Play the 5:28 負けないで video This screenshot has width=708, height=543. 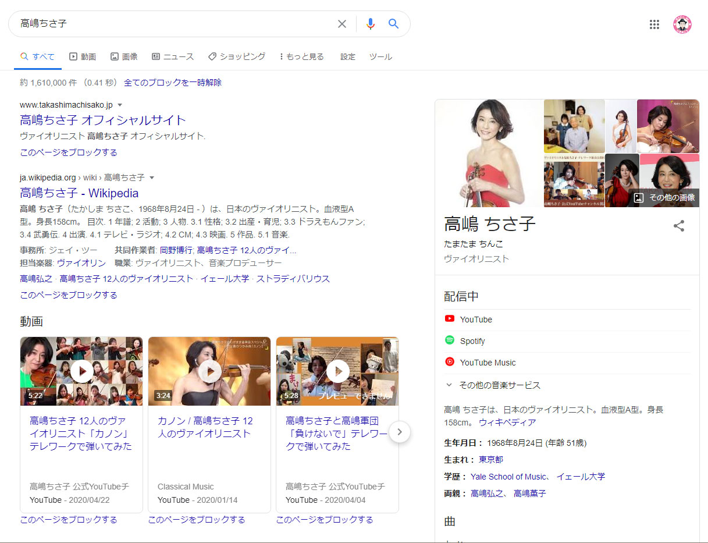pyautogui.click(x=337, y=371)
